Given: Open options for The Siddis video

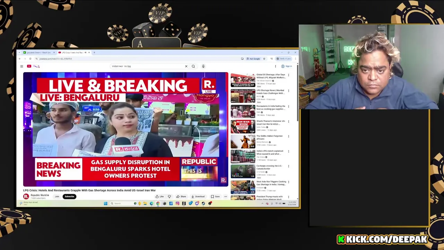Looking at the screenshot, I should coord(289,136).
